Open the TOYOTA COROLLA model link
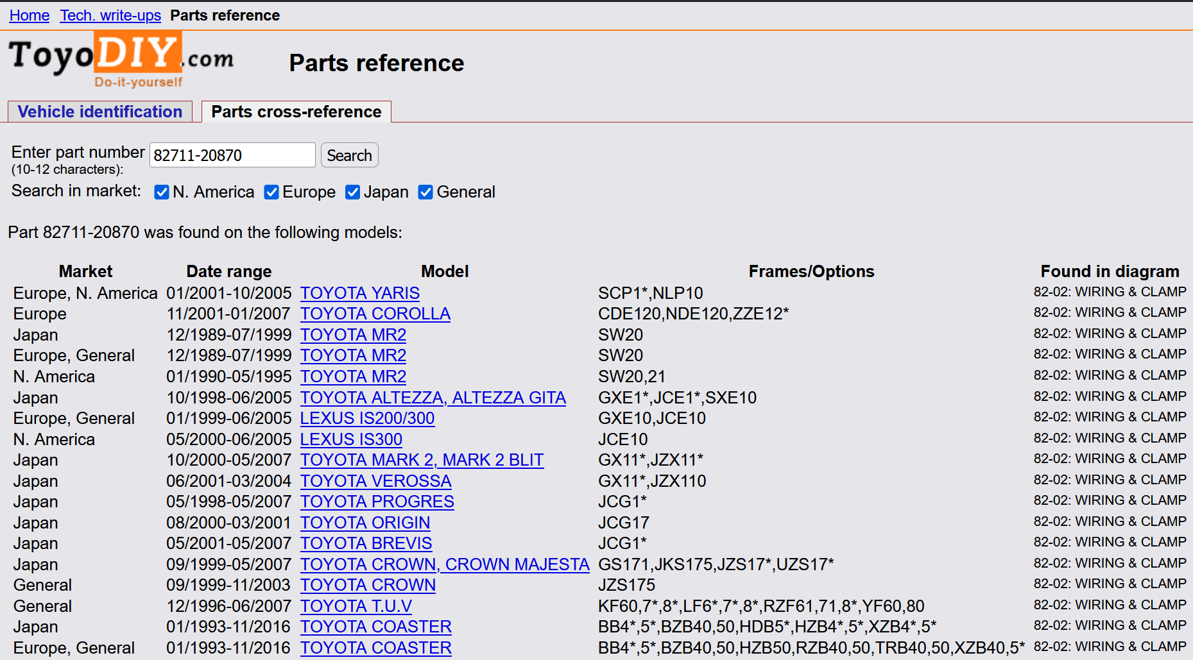 pyautogui.click(x=375, y=314)
